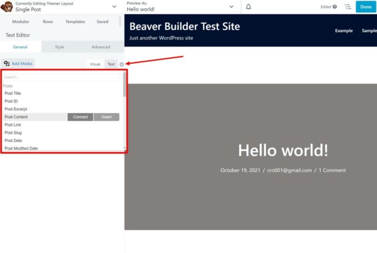Image resolution: width=377 pixels, height=253 pixels.
Task: Select Post ID in the list
Action: 11,102
